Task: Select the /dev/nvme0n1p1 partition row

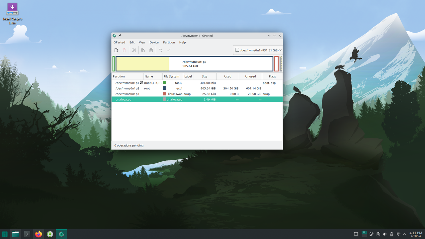Action: click(x=197, y=83)
